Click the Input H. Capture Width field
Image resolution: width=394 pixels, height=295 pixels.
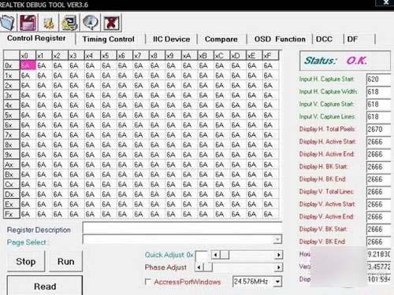[379, 92]
